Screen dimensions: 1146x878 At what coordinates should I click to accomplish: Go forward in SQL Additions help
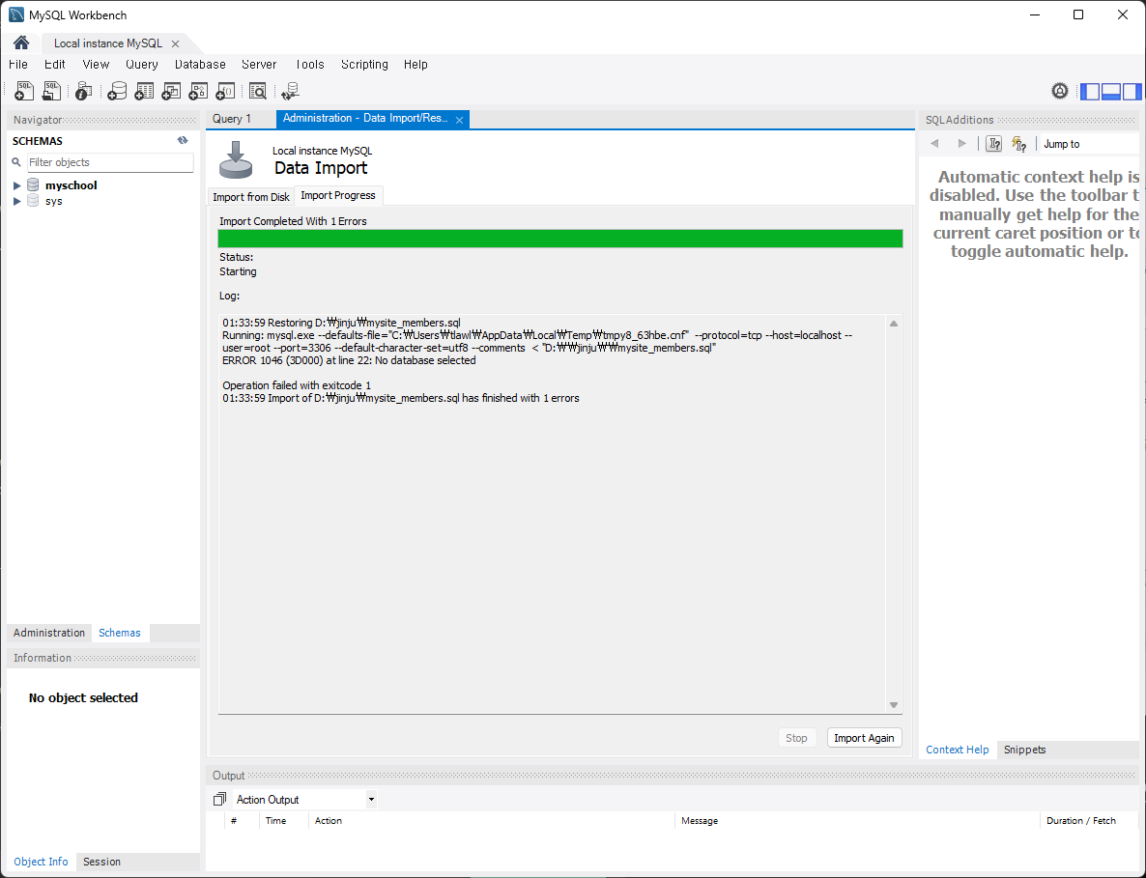(961, 143)
